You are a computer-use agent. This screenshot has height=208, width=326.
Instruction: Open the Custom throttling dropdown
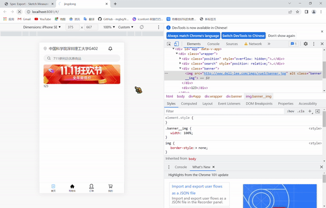[126, 27]
